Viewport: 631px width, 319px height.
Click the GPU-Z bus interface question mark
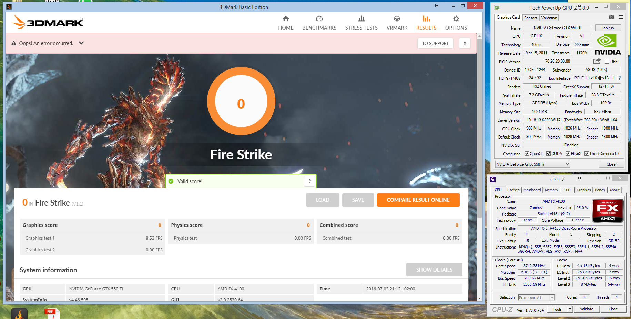pyautogui.click(x=620, y=78)
